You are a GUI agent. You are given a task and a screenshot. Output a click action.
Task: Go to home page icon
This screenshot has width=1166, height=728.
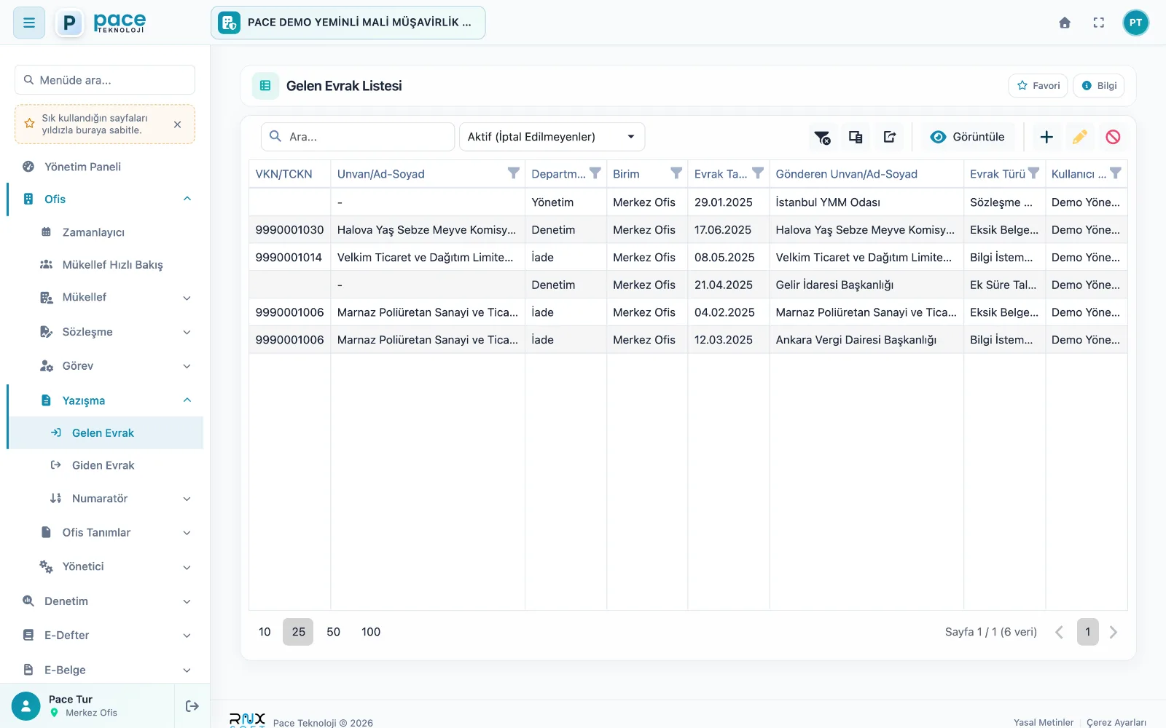tap(1065, 23)
